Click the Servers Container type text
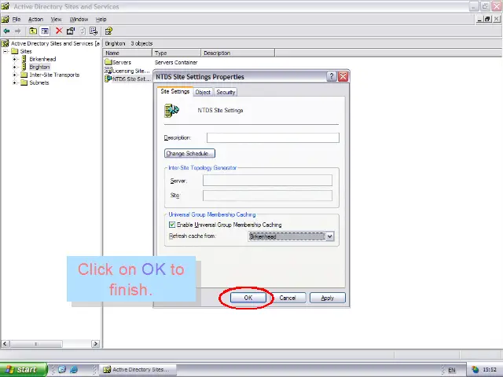503x377 pixels. (176, 63)
